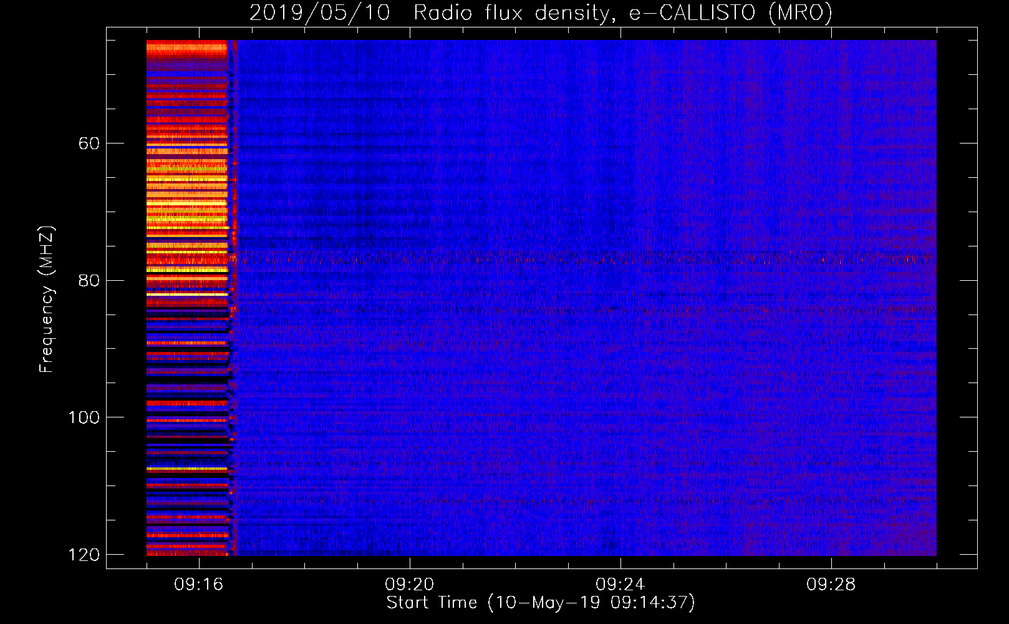The image size is (1009, 624).
Task: Click the 'Start Time (10-May-19 09:14:37)' label
Action: click(541, 603)
